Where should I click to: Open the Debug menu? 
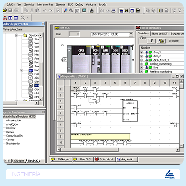click(x=80, y=5)
